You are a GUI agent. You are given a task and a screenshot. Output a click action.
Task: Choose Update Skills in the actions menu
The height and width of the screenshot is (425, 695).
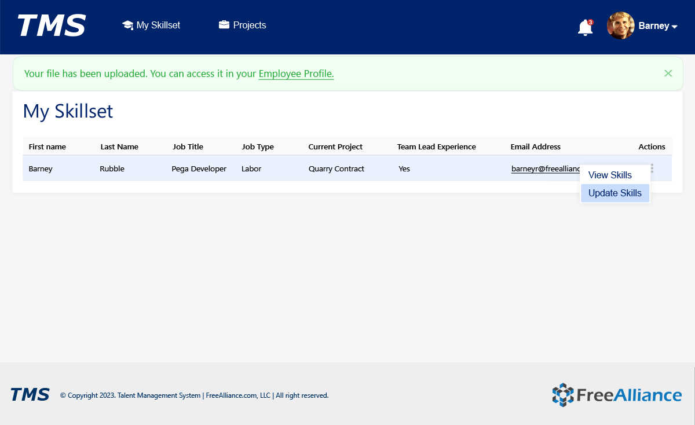614,193
